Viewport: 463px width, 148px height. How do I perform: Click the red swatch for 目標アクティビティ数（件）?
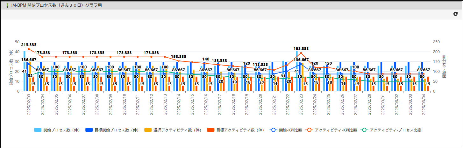coord(211,130)
